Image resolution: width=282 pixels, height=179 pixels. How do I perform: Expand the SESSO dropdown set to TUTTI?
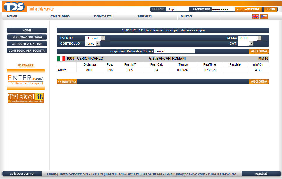(259, 38)
